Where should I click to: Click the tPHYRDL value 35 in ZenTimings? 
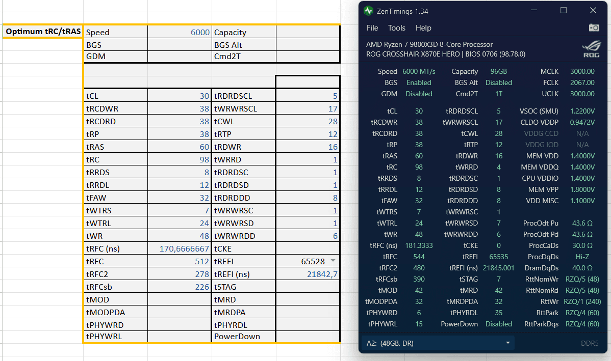(498, 313)
